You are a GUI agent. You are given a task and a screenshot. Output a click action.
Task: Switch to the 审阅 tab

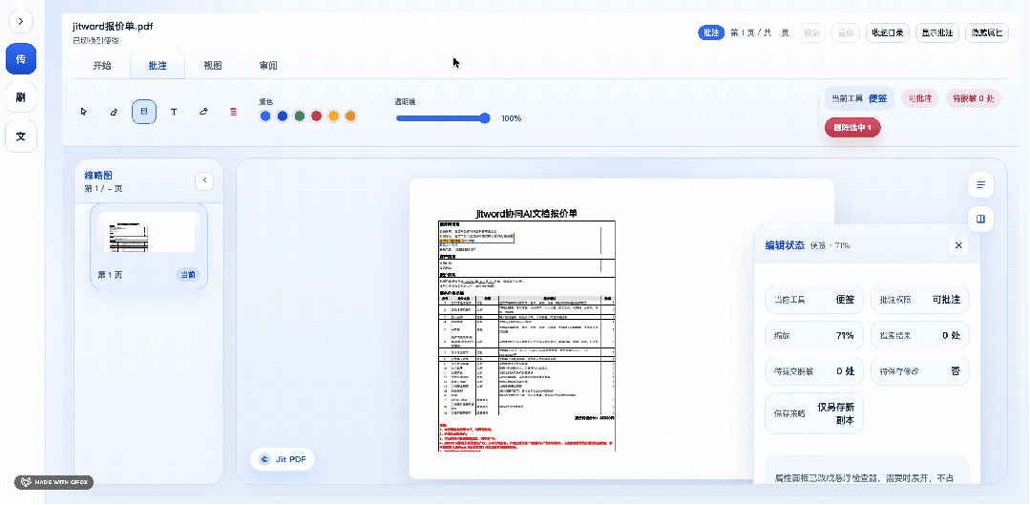(268, 66)
